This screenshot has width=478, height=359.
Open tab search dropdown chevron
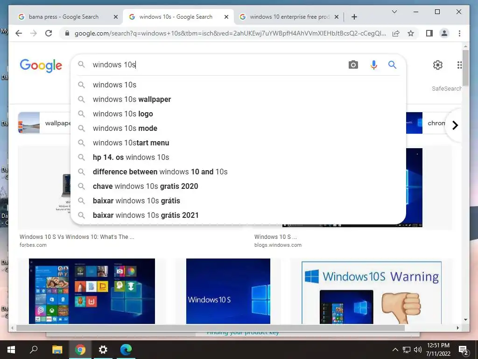[x=394, y=12]
